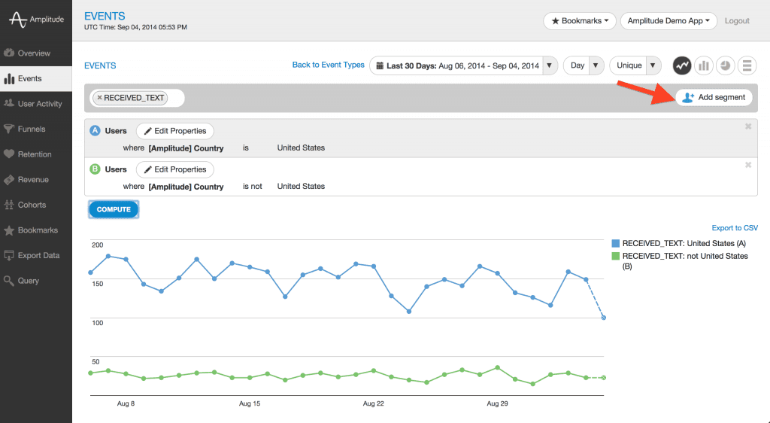Remove the RECEIVED_TEXT event tag
The height and width of the screenshot is (423, 770).
pyautogui.click(x=99, y=98)
